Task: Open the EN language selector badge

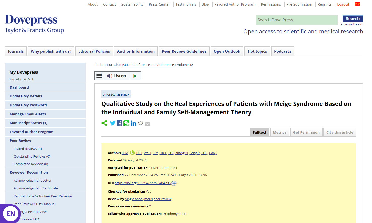Action: 11,214
